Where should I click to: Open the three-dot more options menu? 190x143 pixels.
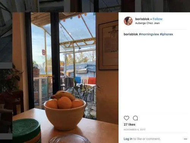click(x=185, y=139)
